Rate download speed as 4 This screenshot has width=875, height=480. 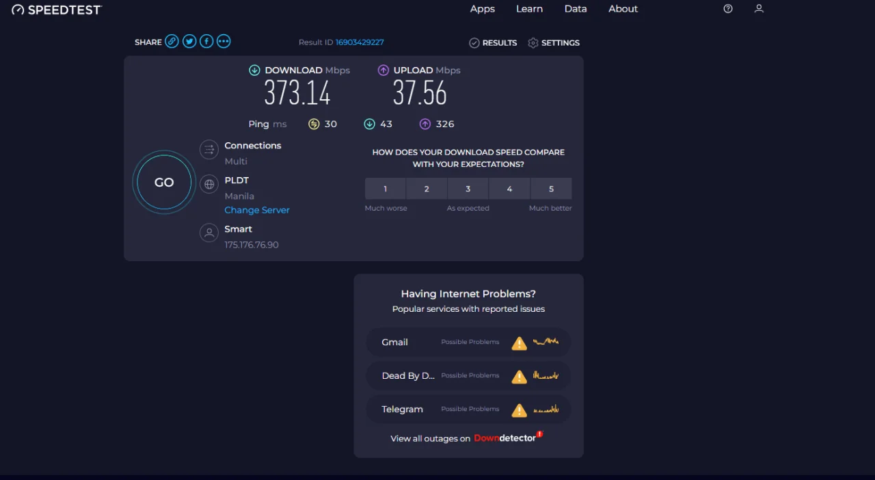click(x=509, y=189)
